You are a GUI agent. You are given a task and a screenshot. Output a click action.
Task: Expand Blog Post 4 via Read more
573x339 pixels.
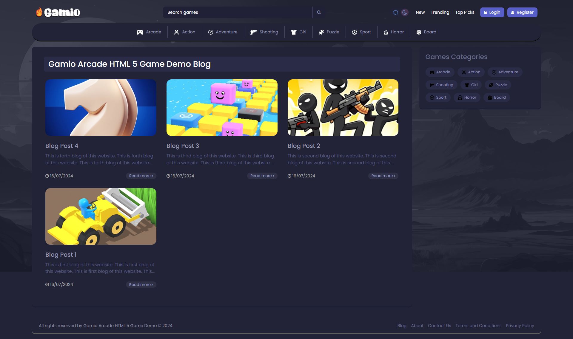(x=141, y=176)
